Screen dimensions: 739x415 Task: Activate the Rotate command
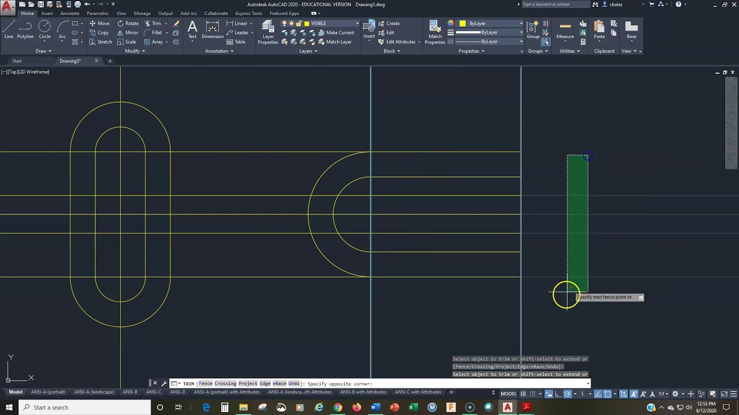pyautogui.click(x=128, y=24)
